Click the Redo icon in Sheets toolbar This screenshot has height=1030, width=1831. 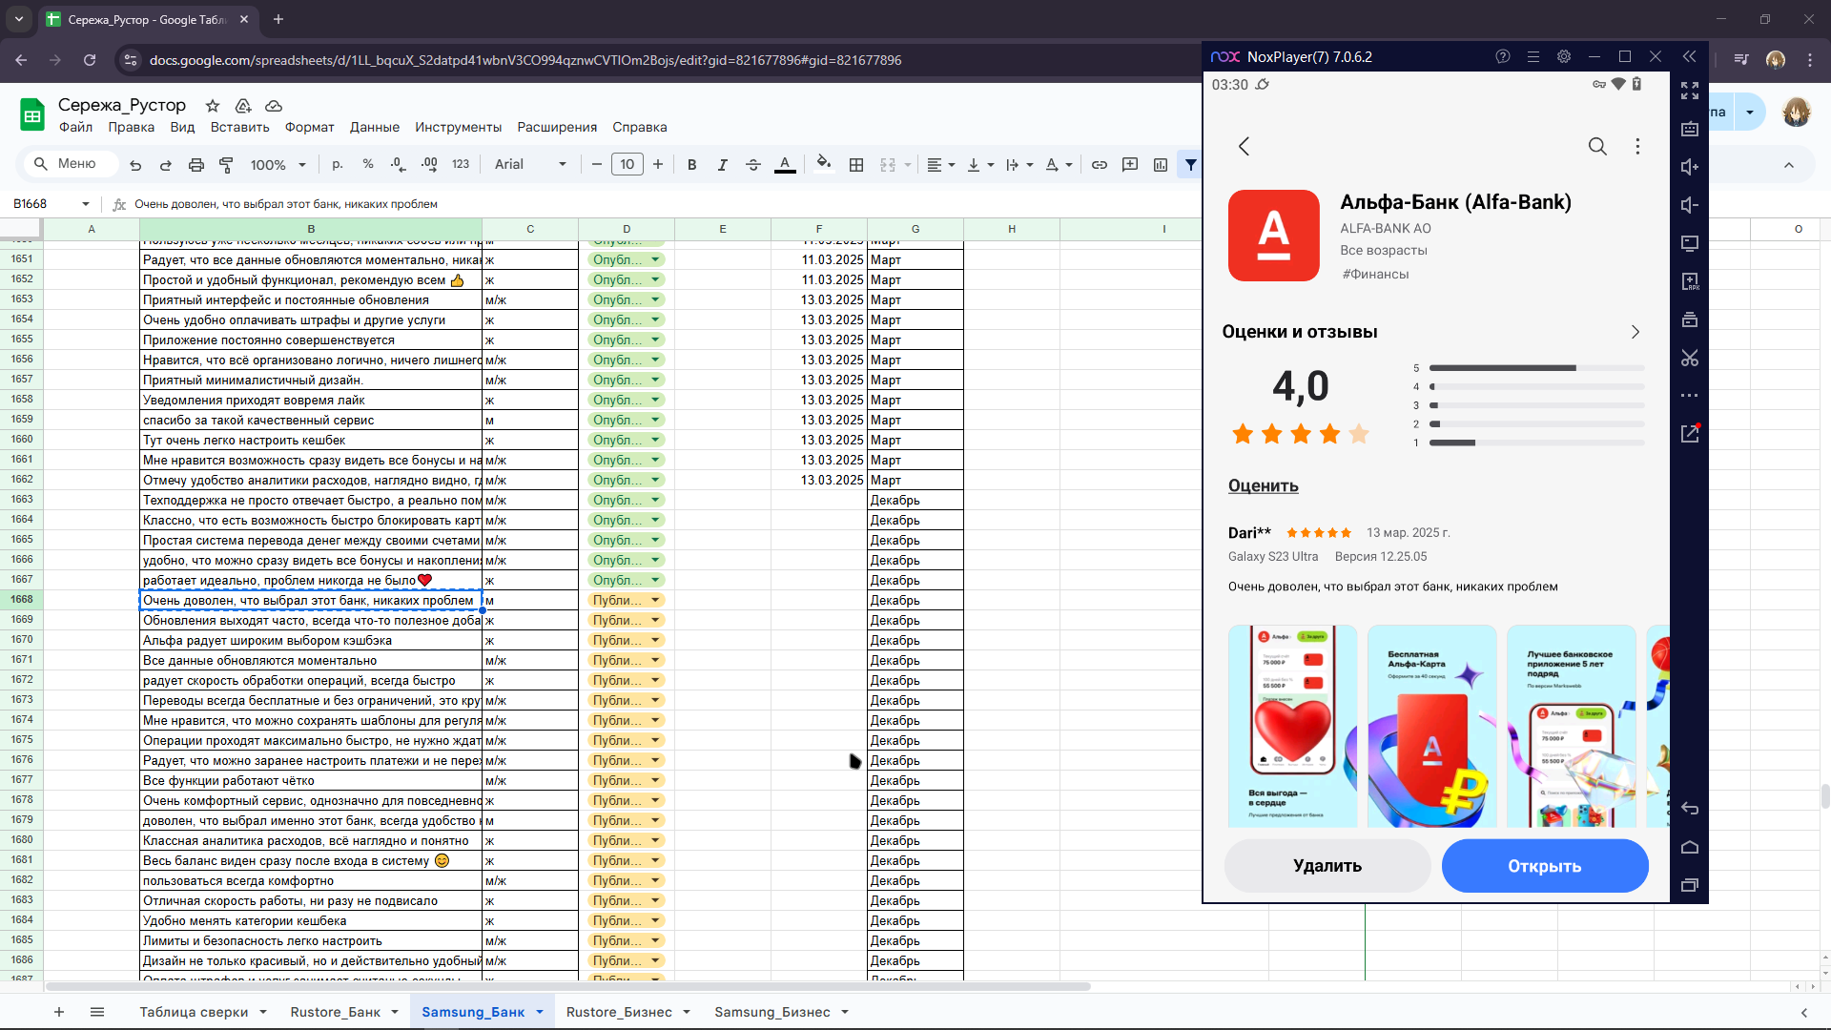tap(166, 164)
